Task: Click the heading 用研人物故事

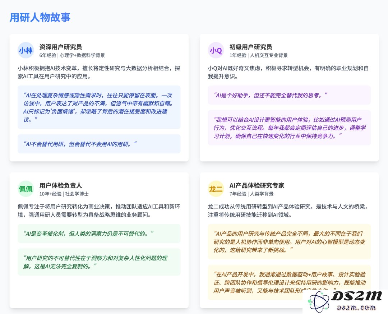Action: [x=40, y=18]
